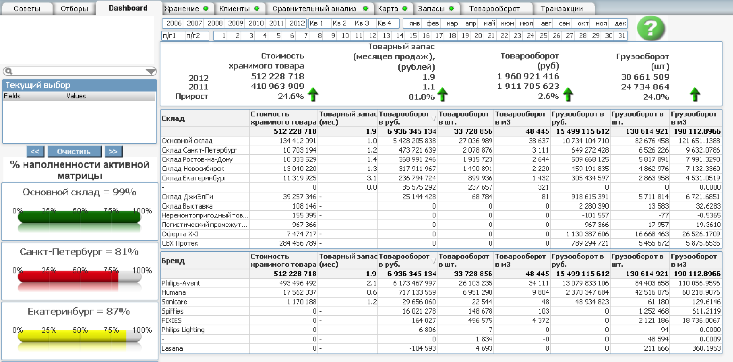Select the Dashboard tab
The image size is (733, 362).
(128, 8)
